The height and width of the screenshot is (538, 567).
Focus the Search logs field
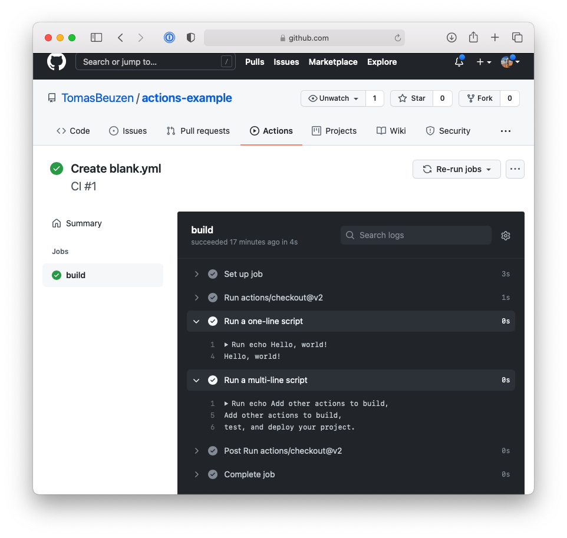pyautogui.click(x=416, y=235)
